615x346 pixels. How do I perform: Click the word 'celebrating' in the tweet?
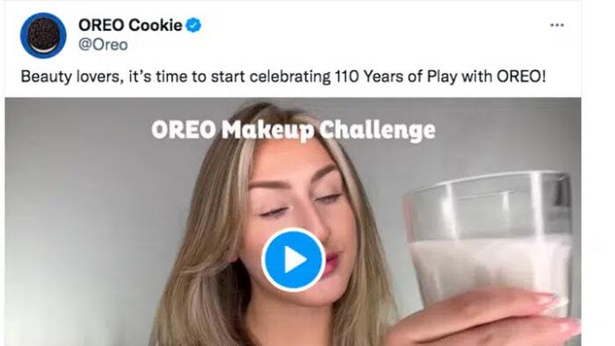point(290,76)
